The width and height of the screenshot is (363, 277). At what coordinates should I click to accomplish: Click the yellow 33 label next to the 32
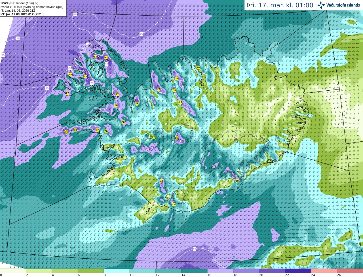pyautogui.click(x=95, y=57)
